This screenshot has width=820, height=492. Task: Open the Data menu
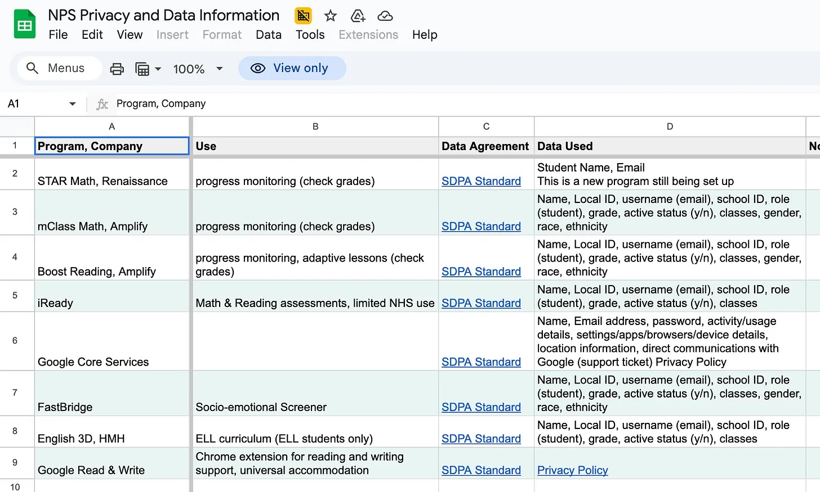coord(269,35)
